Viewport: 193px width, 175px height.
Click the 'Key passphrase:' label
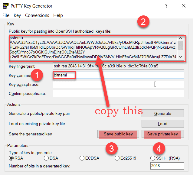pyautogui.click(x=24, y=85)
